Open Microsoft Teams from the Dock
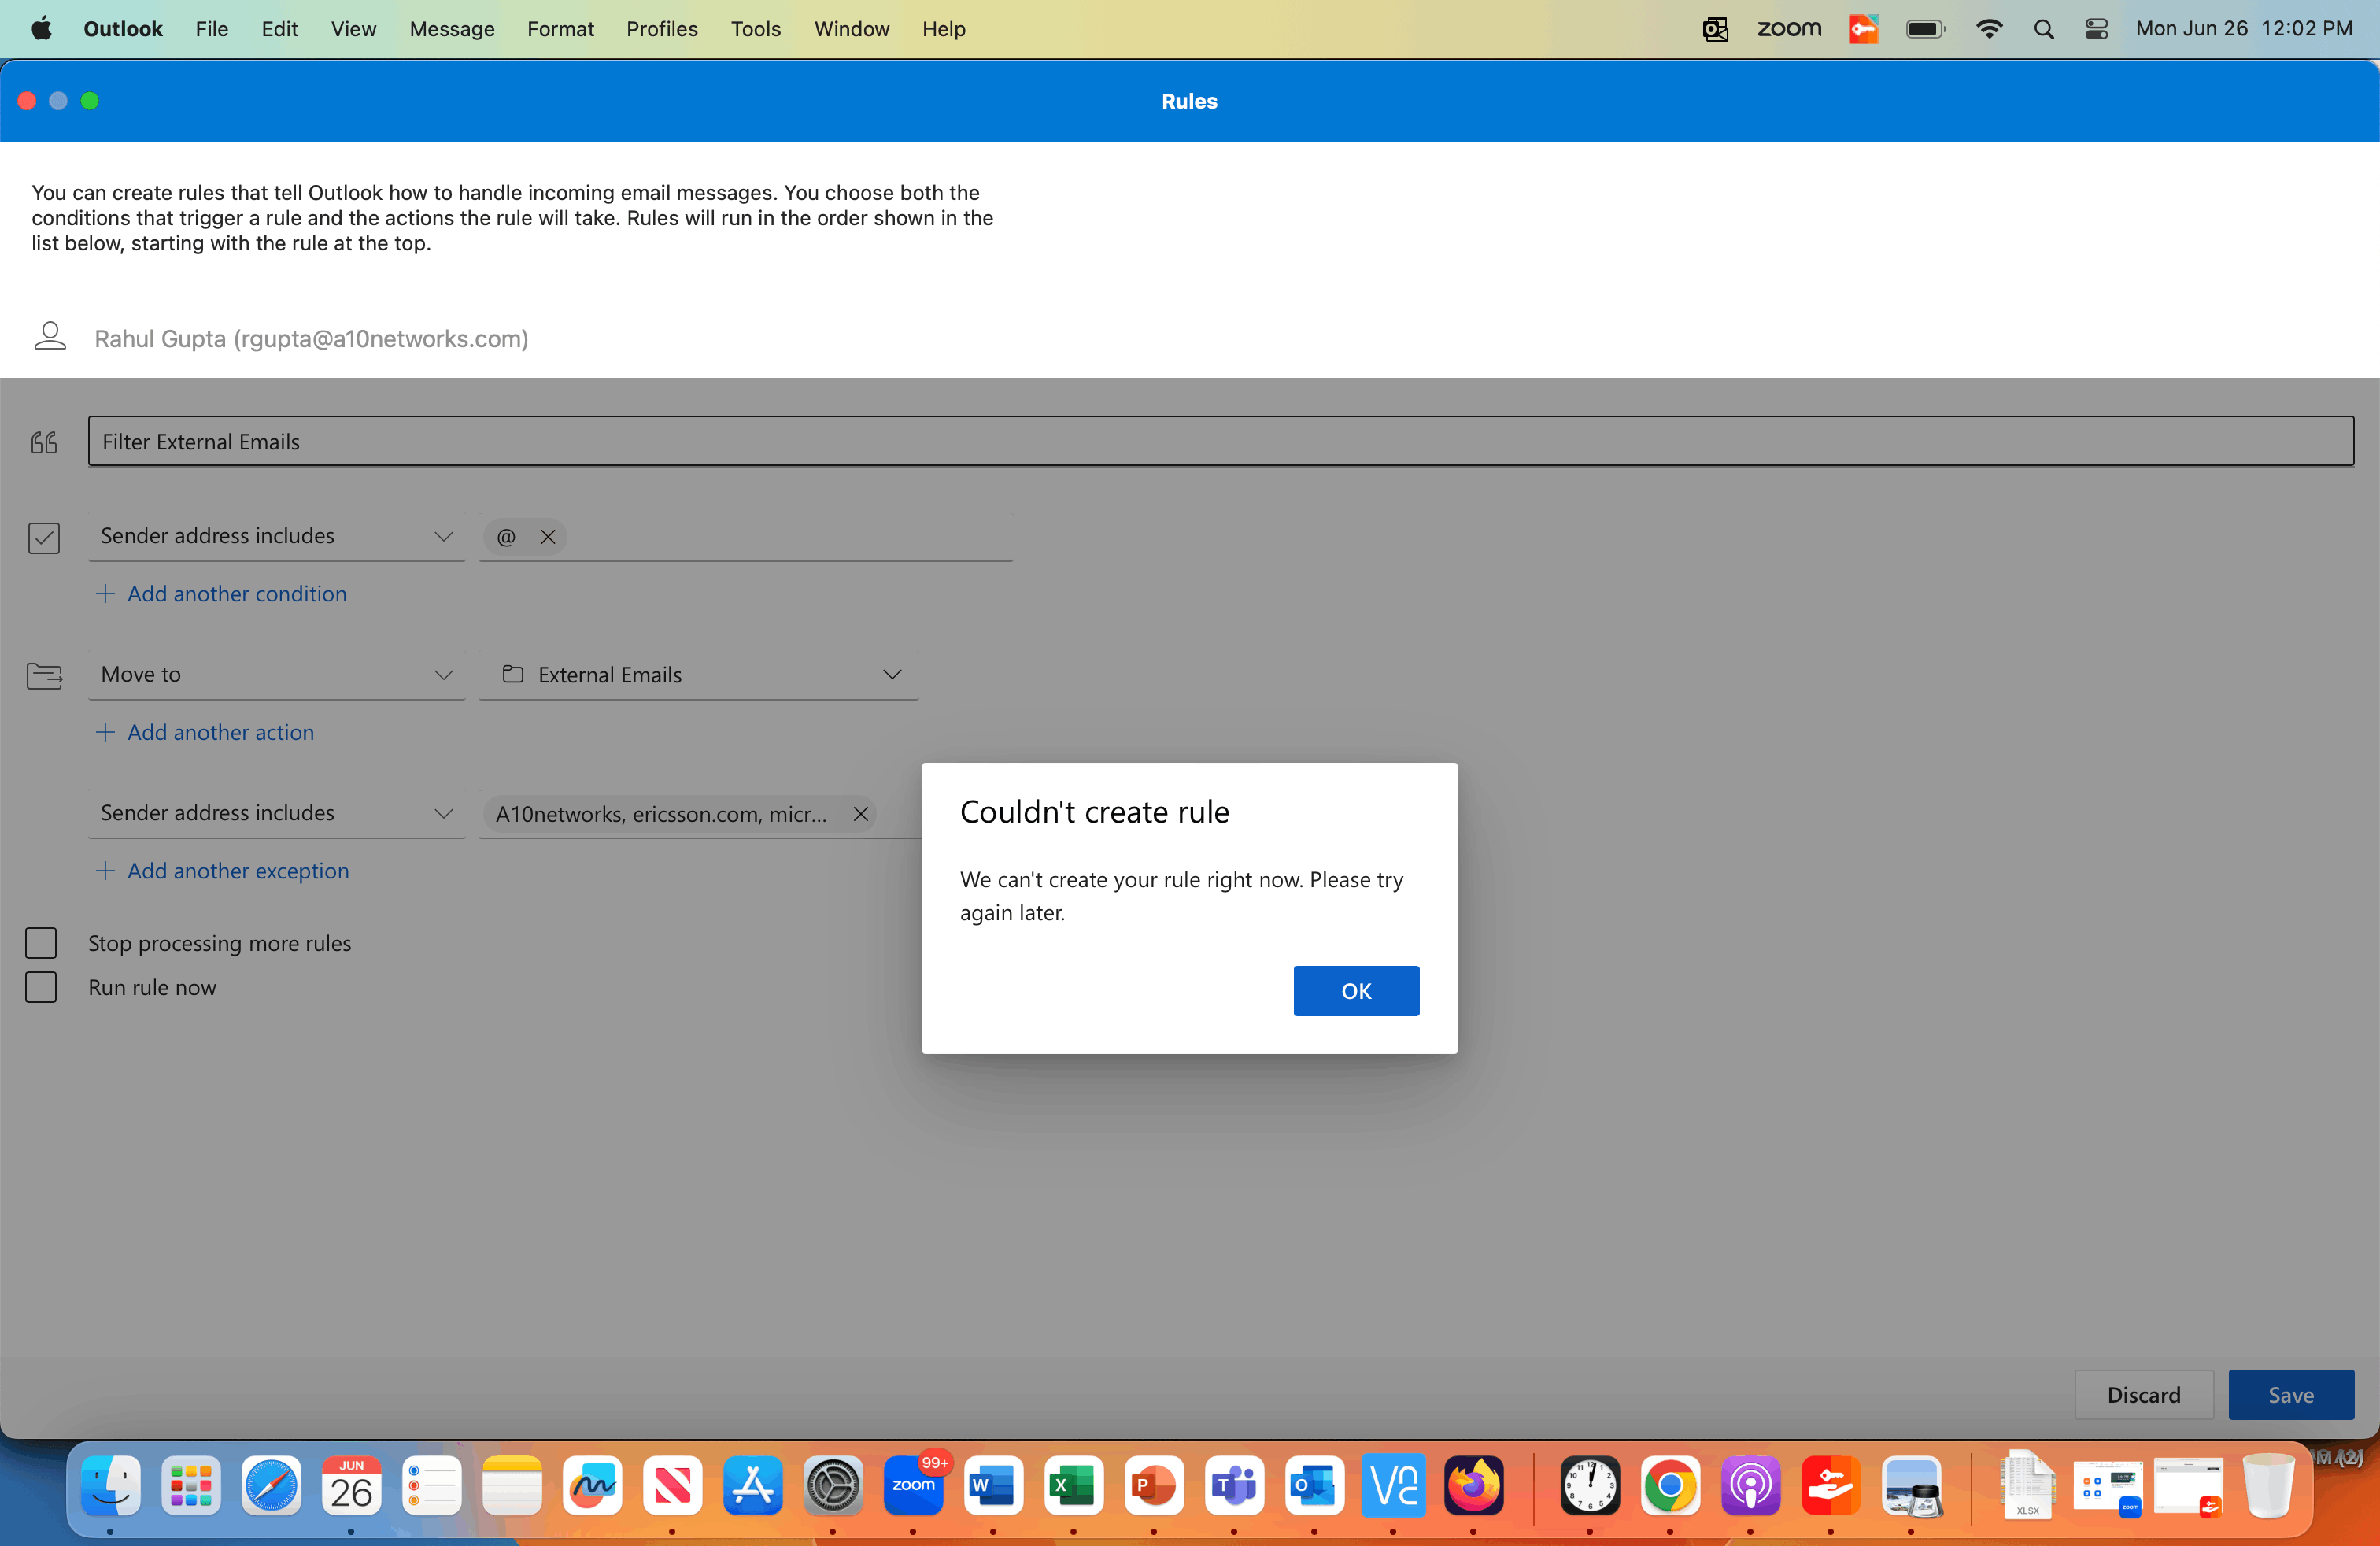2380x1546 pixels. (x=1234, y=1486)
